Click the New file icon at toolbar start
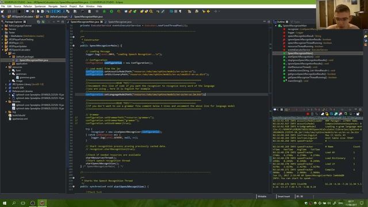The width and height of the screenshot is (368, 207). point(2,11)
